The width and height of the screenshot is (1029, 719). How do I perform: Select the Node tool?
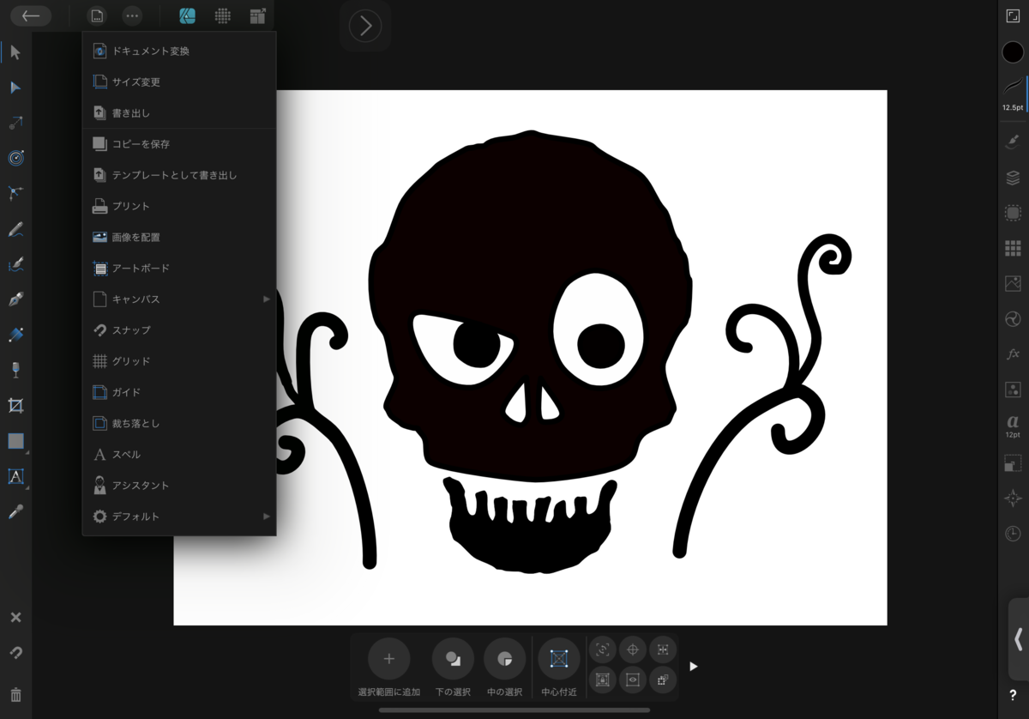click(15, 88)
